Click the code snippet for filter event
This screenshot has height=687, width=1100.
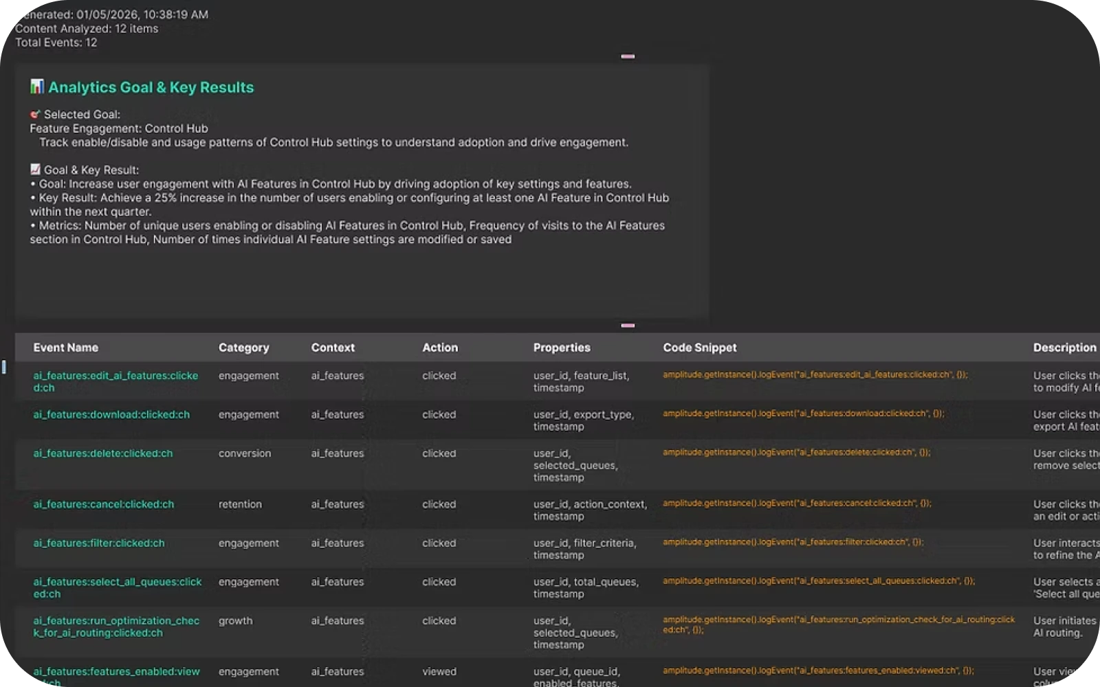coord(793,542)
